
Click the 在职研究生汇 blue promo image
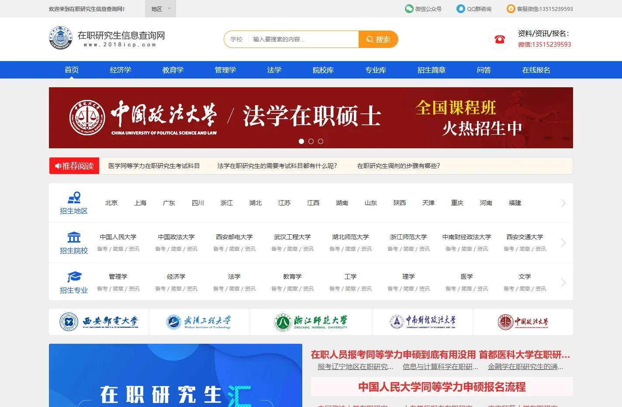tap(176, 375)
